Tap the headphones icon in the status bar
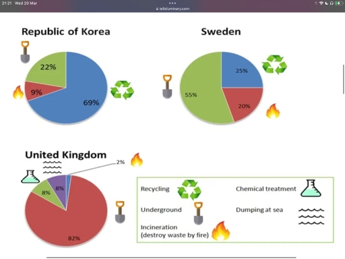This screenshot has width=345, height=259. pos(332,3)
